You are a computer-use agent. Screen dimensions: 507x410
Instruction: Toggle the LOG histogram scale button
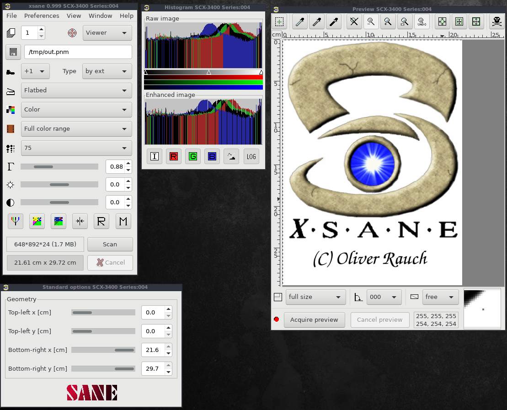pos(251,156)
